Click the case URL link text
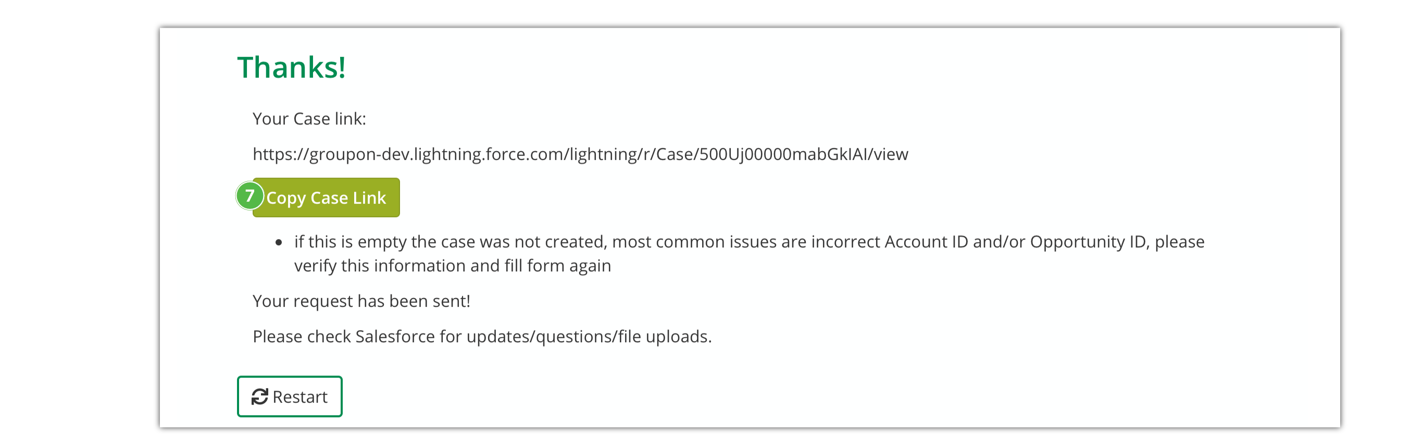This screenshot has height=448, width=1423. [x=580, y=154]
